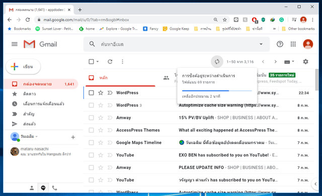Open Hangouts contacts person icon
The image size is (322, 196).
point(32,188)
